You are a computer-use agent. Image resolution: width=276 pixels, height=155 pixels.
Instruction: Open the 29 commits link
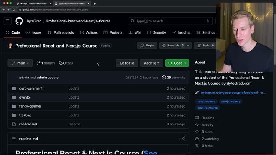point(173,77)
